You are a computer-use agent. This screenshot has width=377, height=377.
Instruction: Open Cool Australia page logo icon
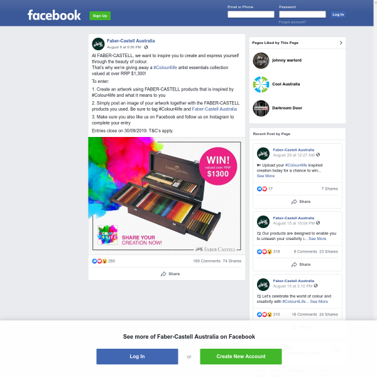point(261,84)
